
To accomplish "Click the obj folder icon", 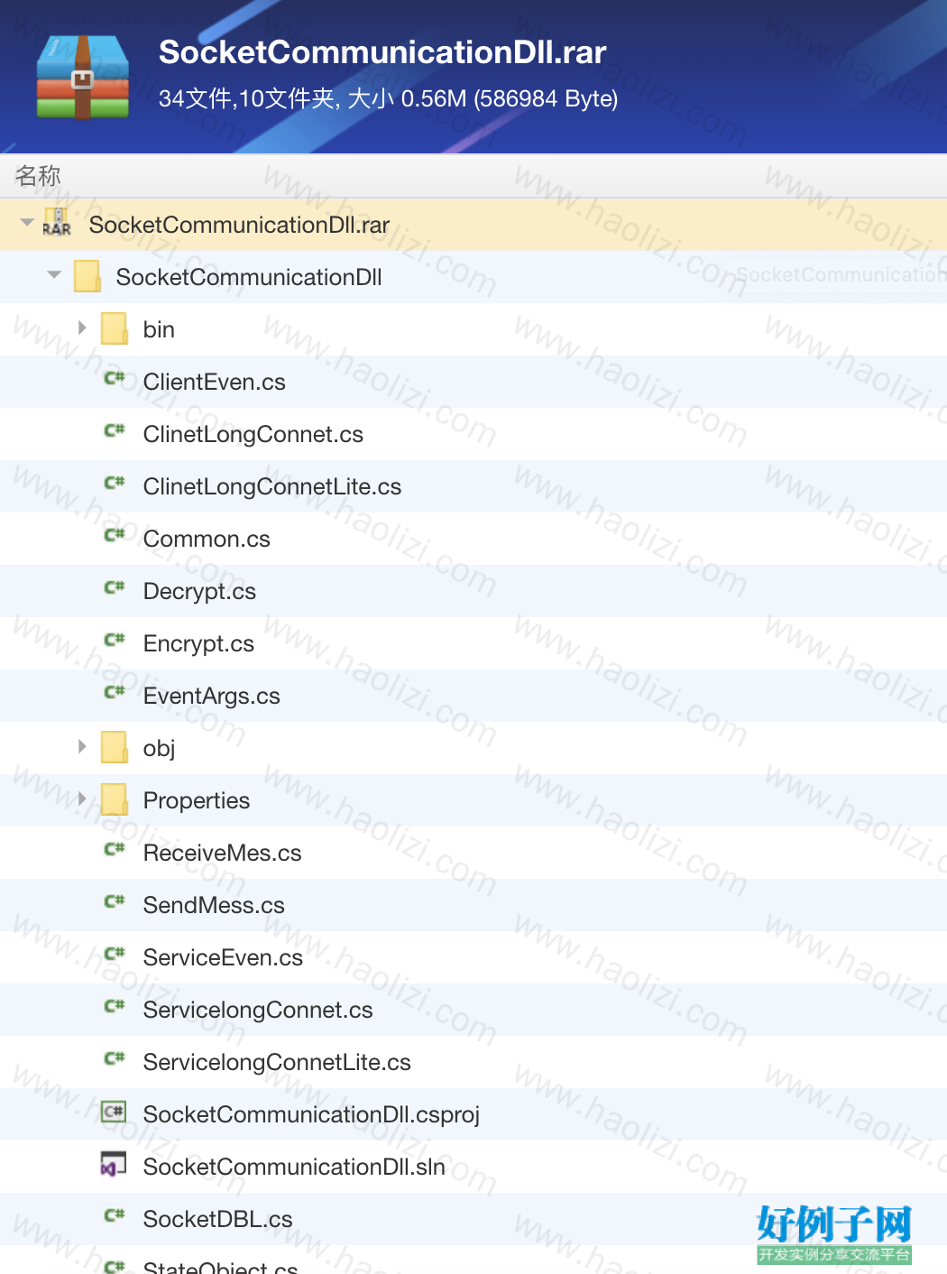I will pos(115,747).
